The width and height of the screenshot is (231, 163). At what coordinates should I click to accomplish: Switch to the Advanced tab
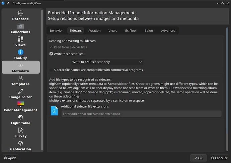168,31
